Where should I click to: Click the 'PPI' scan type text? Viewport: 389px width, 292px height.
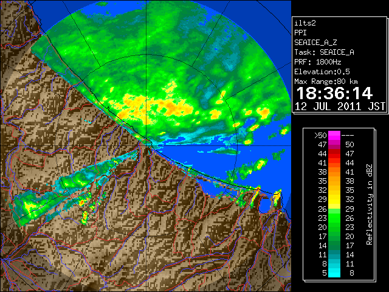[300, 33]
